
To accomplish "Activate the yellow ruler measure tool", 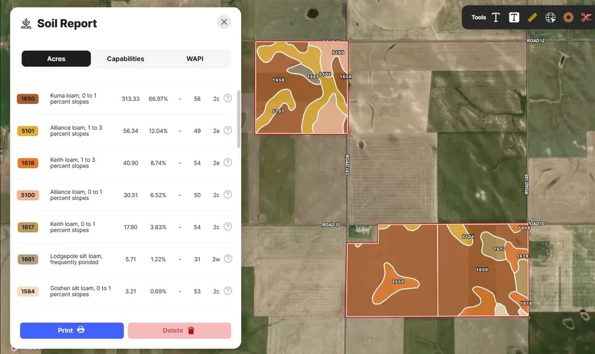I will (x=532, y=18).
